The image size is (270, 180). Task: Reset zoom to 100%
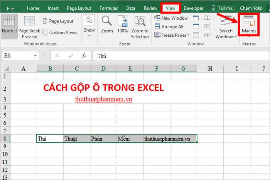123,24
